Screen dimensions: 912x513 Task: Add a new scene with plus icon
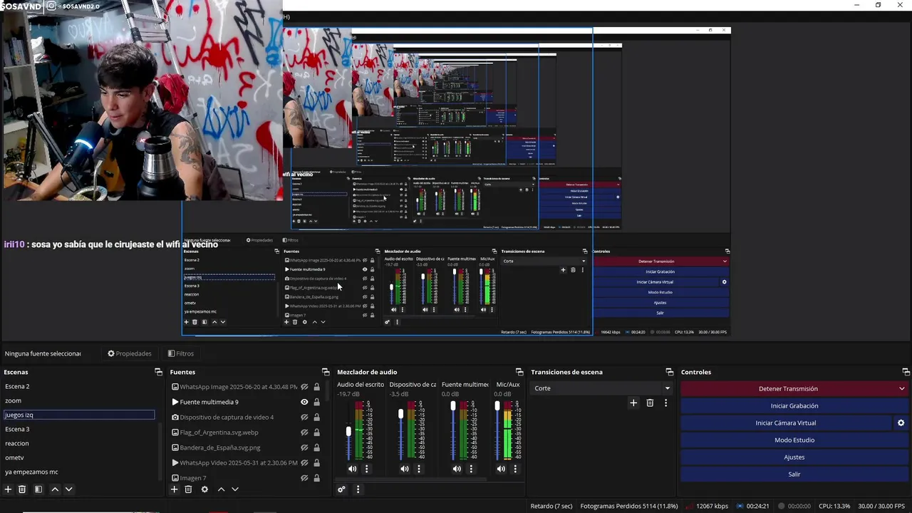tap(9, 489)
